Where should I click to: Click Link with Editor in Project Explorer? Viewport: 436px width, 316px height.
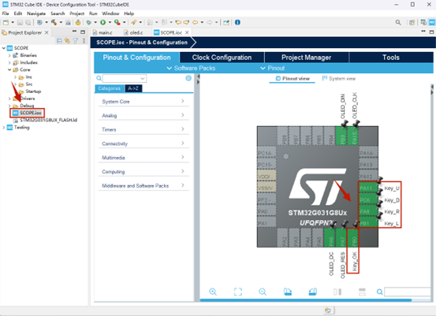pos(67,41)
